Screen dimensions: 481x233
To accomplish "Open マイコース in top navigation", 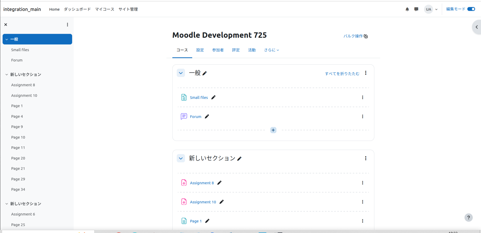I will (105, 9).
